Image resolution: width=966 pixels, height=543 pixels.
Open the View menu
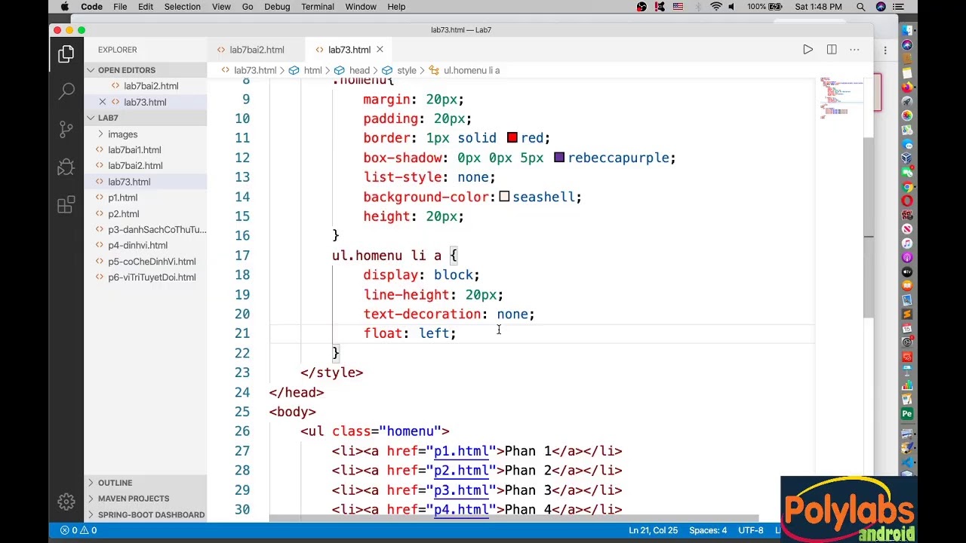click(221, 7)
